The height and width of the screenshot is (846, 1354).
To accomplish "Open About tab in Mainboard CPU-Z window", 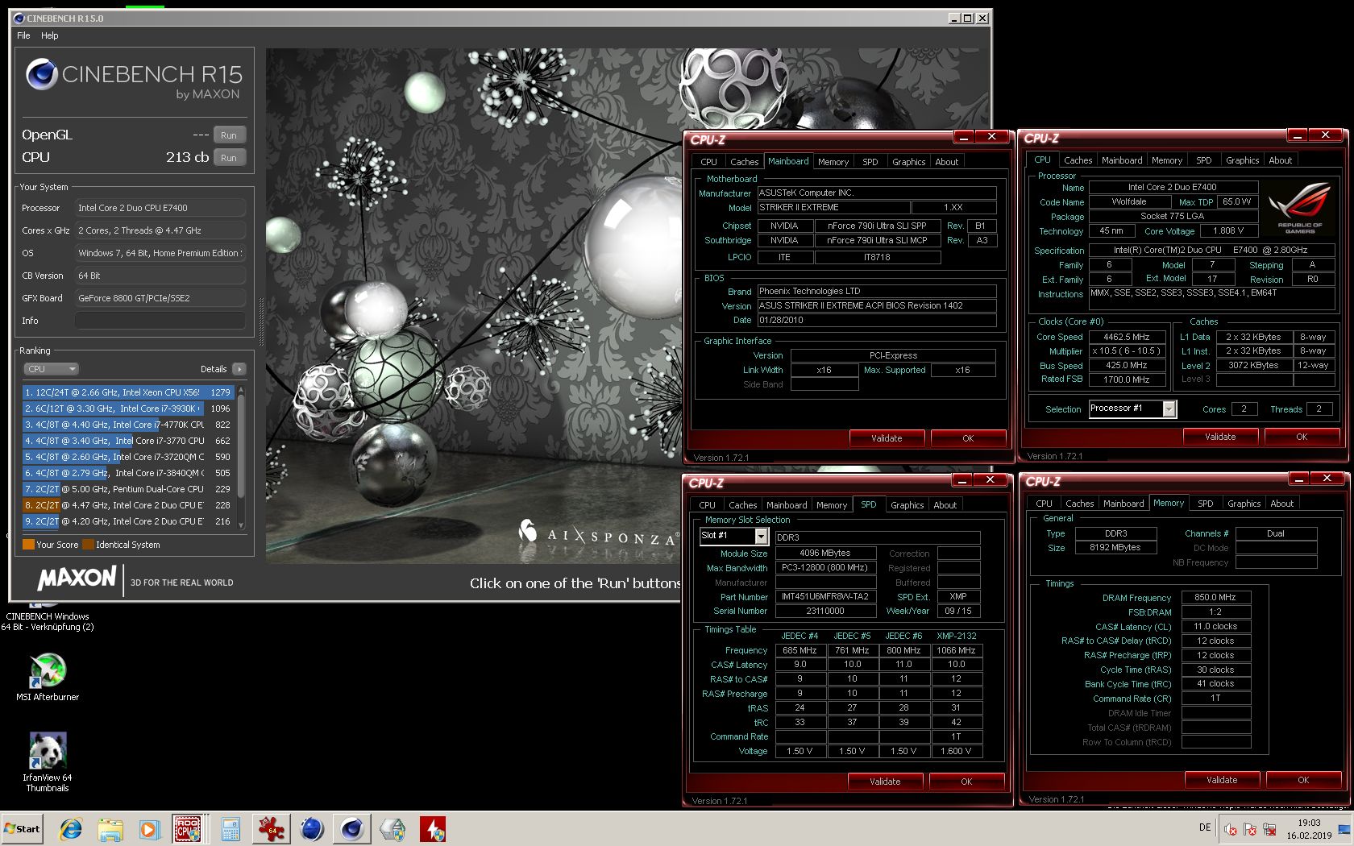I will (947, 162).
